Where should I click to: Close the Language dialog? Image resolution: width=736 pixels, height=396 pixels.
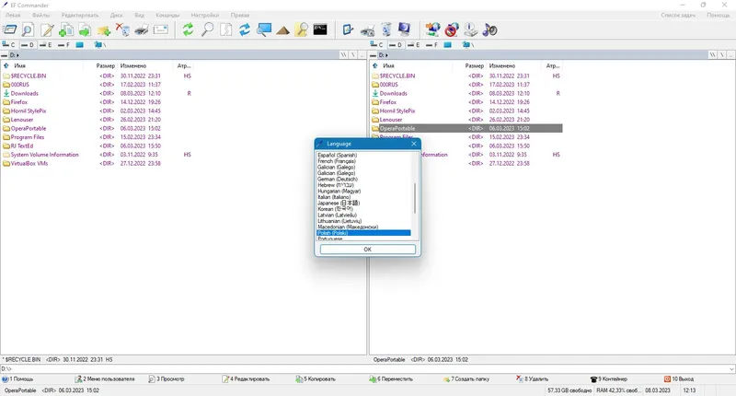(x=413, y=144)
